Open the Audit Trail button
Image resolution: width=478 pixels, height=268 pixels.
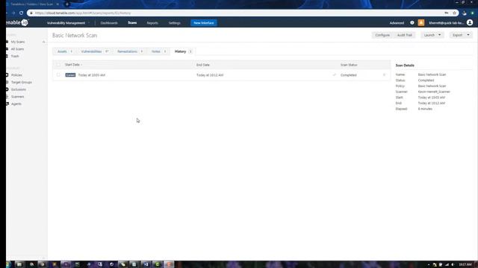(x=404, y=35)
